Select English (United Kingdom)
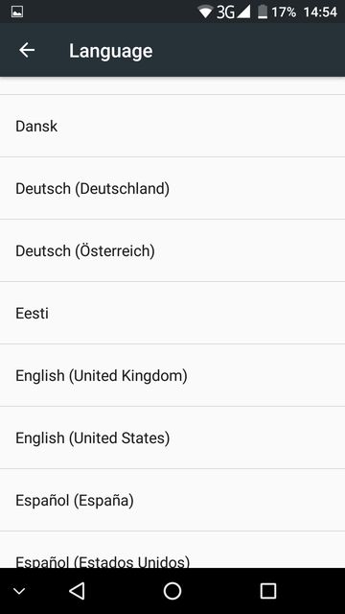Image resolution: width=345 pixels, height=614 pixels. (x=172, y=375)
